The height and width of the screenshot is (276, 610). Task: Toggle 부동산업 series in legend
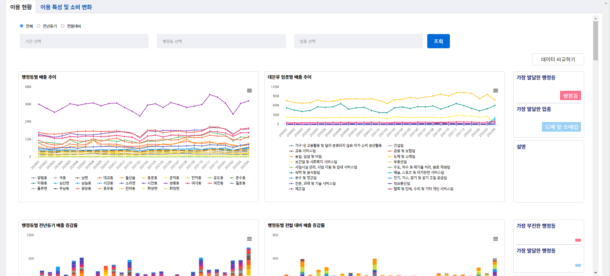pyautogui.click(x=397, y=162)
